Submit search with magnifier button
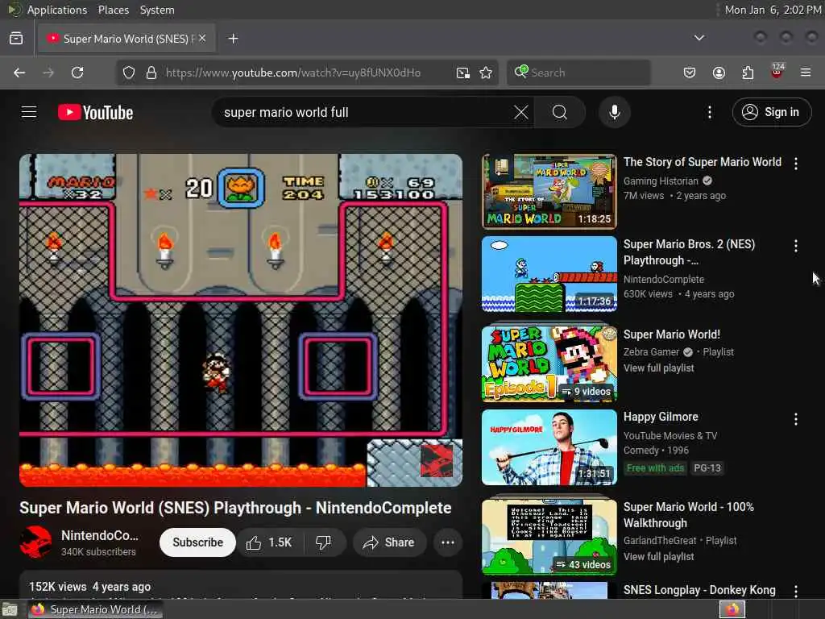825x619 pixels. pos(559,112)
